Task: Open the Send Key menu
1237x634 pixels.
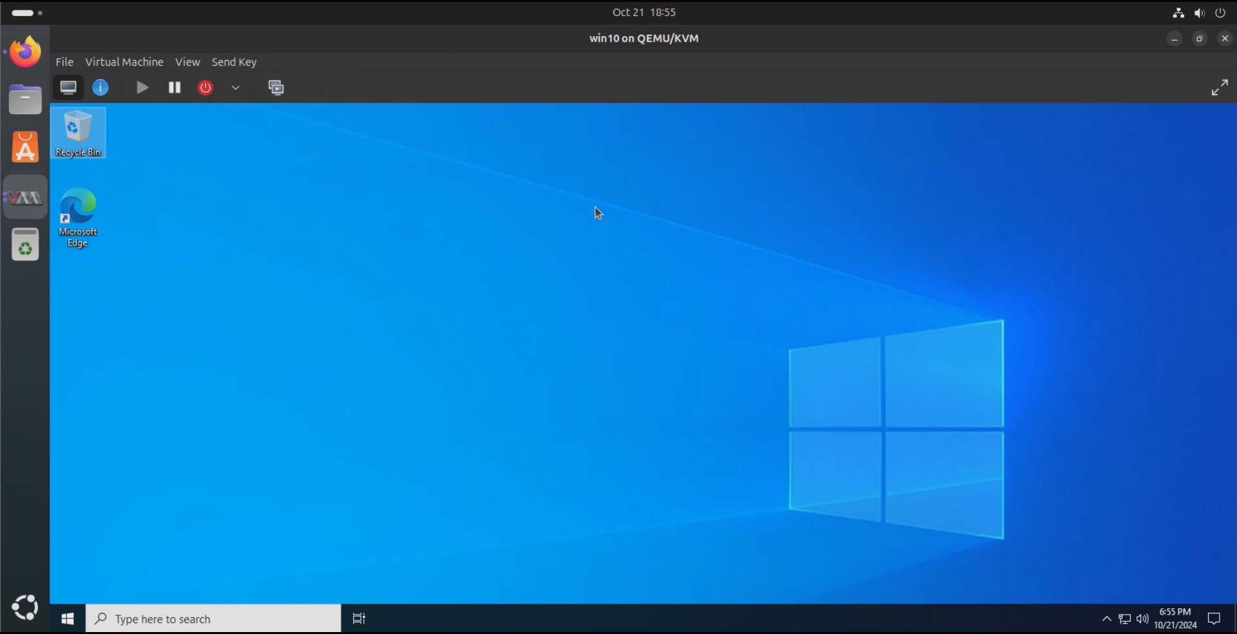Action: point(234,62)
